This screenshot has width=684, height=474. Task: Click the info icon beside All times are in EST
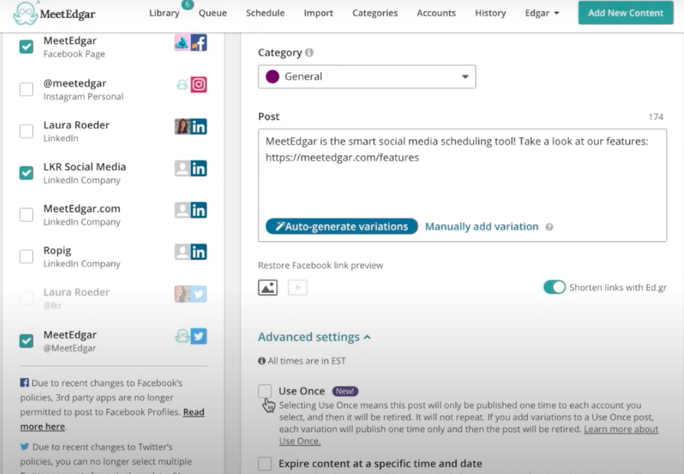click(262, 361)
